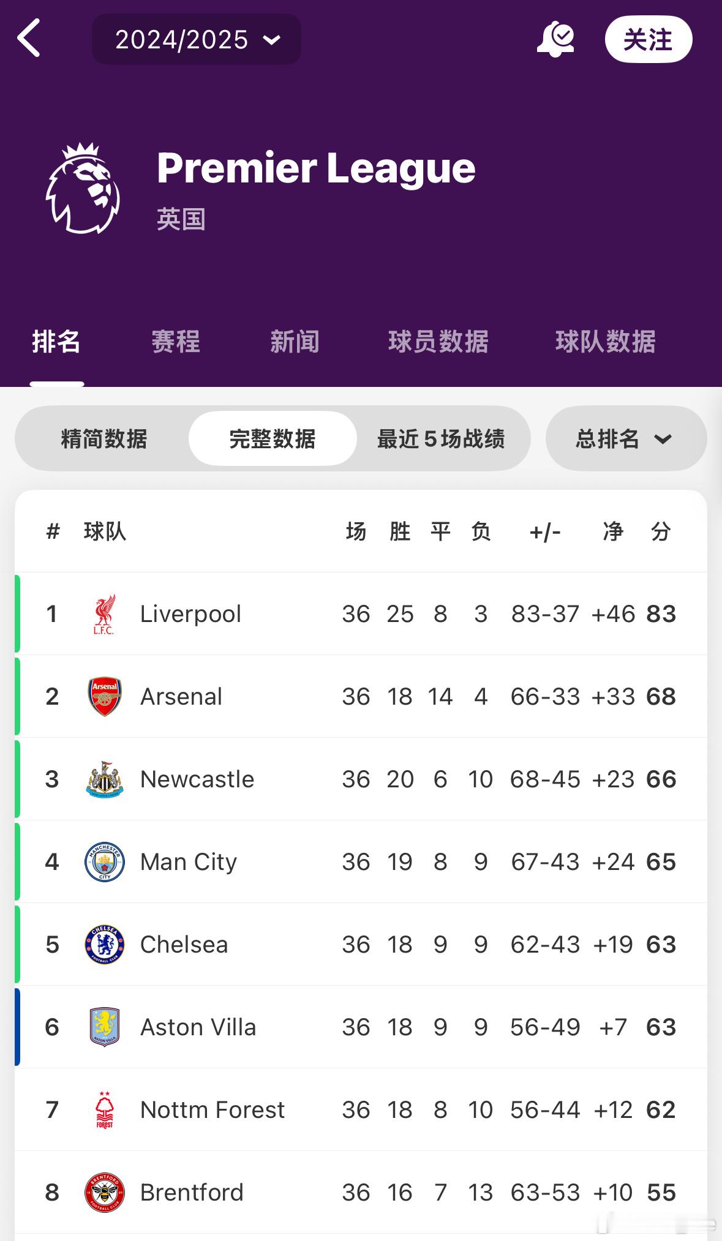
Task: Toggle the notification bell icon
Action: [555, 39]
